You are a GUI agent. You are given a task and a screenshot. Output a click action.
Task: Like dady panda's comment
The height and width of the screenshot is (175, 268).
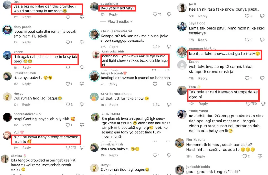point(68,42)
